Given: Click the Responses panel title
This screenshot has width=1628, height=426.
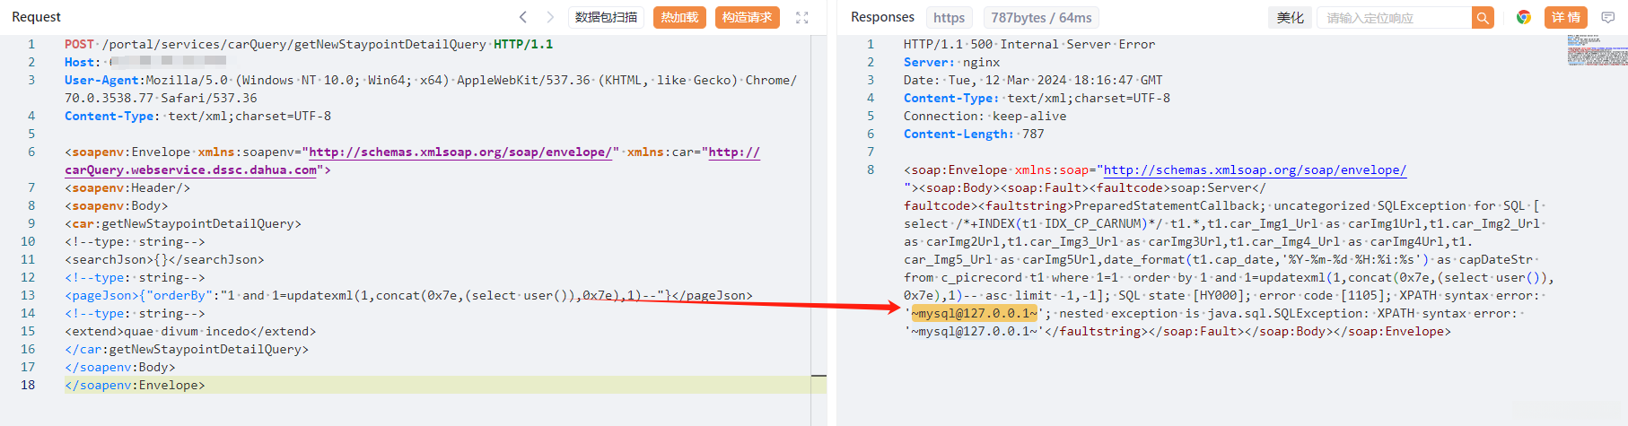Looking at the screenshot, I should [x=882, y=17].
